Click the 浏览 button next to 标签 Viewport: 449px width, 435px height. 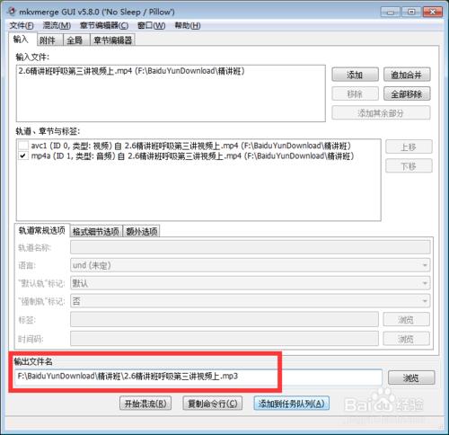click(x=407, y=319)
